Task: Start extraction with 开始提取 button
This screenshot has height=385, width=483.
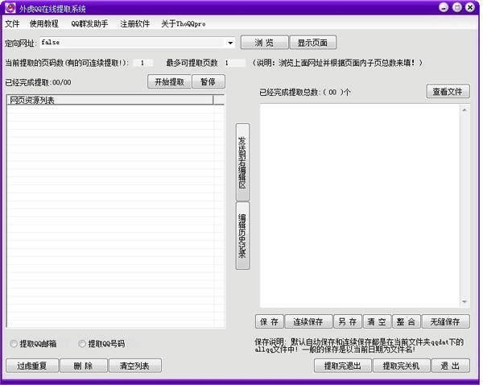Action: click(x=169, y=81)
